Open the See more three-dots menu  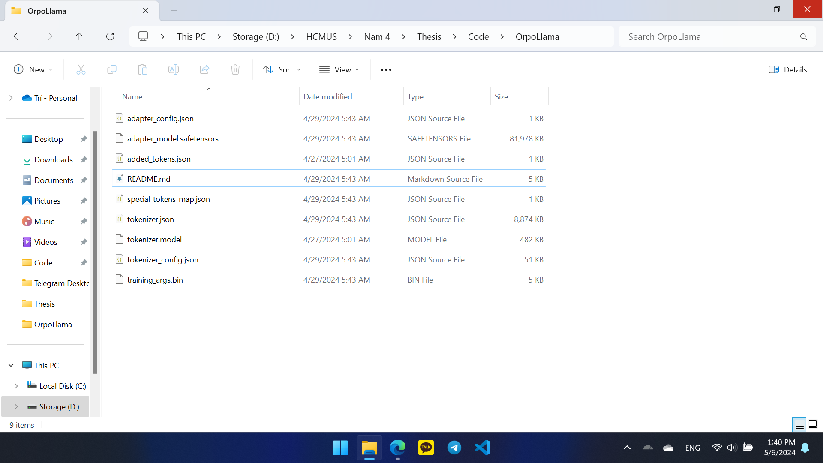[386, 69]
